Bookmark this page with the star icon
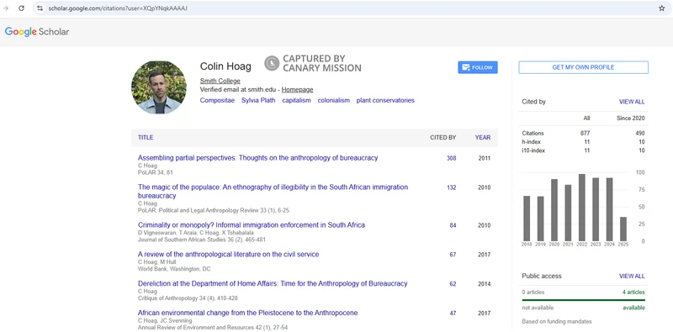 point(661,8)
